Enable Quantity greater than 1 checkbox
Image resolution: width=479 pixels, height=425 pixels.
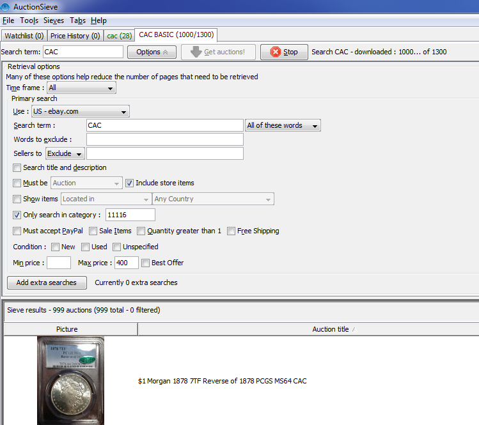141,231
